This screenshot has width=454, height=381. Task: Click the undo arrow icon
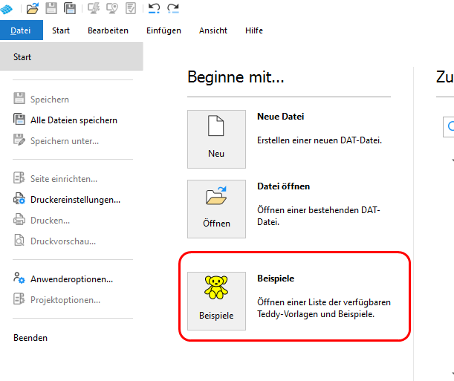point(154,9)
